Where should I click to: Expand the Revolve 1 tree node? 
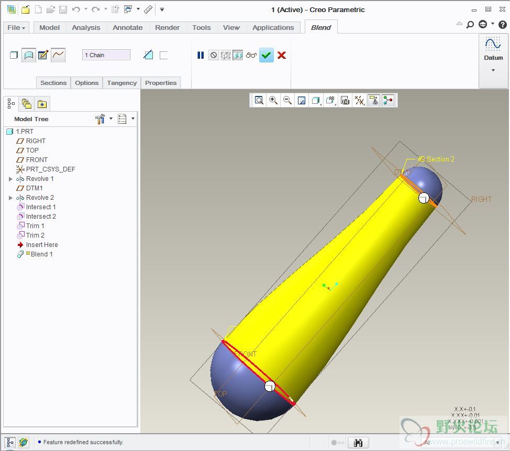(x=10, y=179)
